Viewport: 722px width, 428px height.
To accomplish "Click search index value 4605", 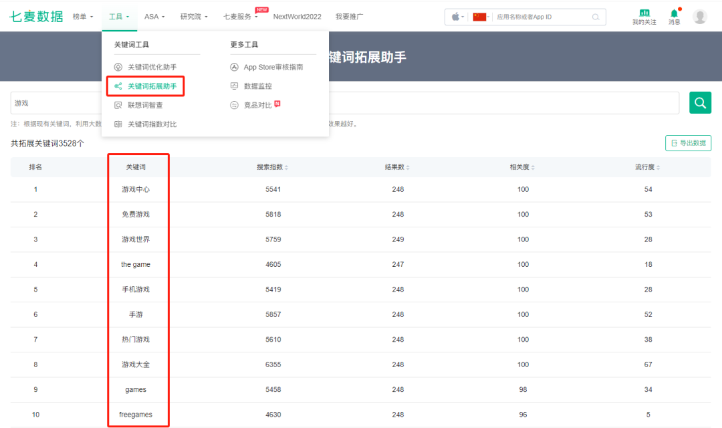I will point(273,264).
